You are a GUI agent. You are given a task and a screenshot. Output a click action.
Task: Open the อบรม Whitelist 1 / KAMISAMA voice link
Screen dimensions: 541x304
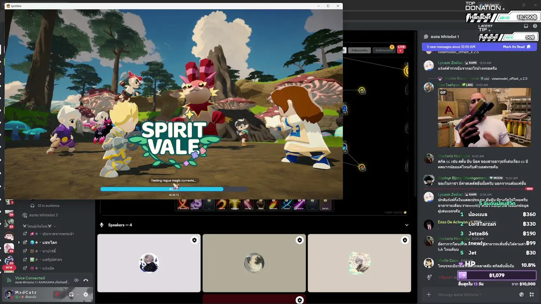coord(42,282)
